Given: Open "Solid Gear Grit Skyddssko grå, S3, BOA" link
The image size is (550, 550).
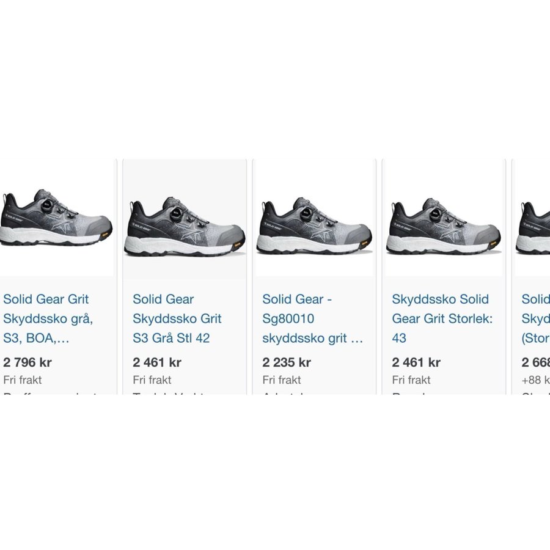Looking at the screenshot, I should [x=46, y=318].
